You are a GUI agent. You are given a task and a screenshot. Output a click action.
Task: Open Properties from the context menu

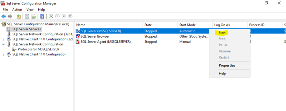227,66
